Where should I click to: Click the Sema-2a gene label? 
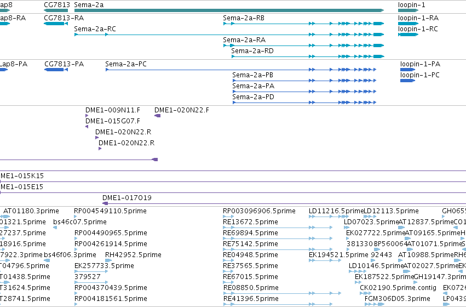pyautogui.click(x=89, y=5)
